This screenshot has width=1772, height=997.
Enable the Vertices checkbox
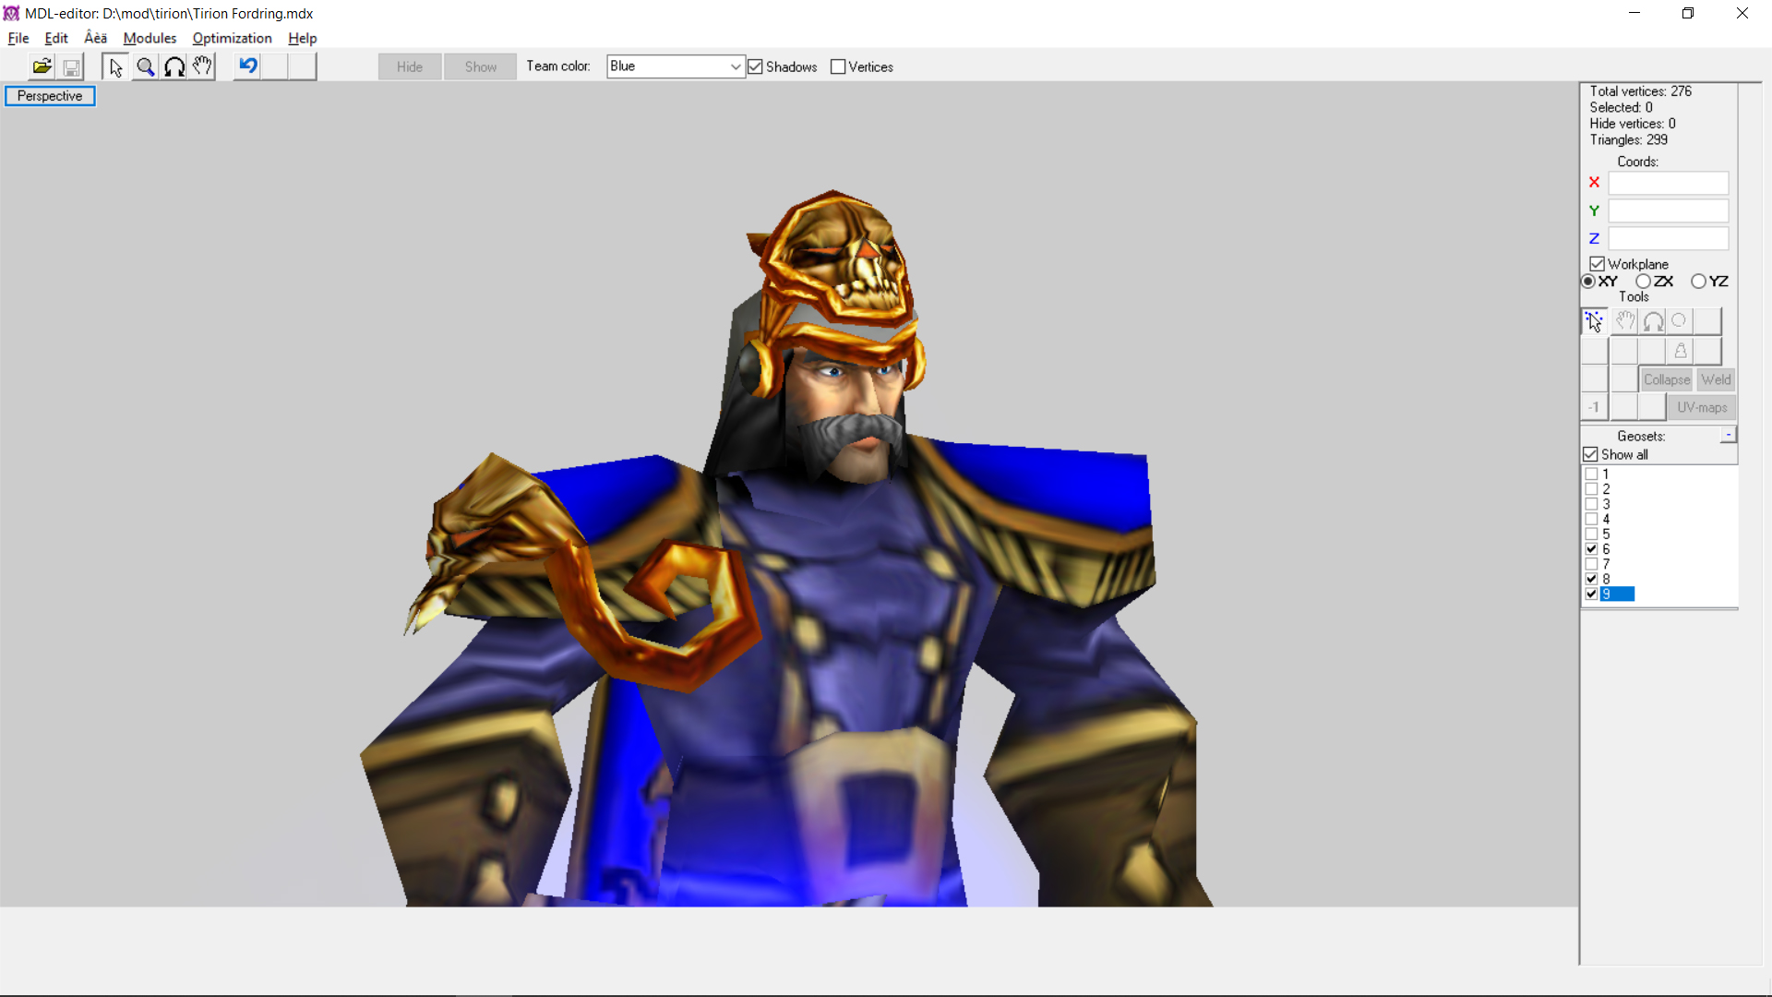(x=838, y=66)
